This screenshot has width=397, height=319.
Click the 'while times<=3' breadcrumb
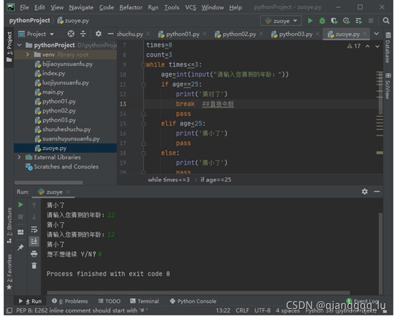point(168,180)
